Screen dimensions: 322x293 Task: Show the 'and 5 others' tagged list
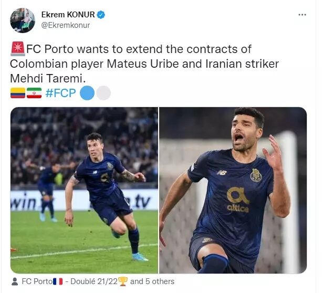(x=152, y=281)
